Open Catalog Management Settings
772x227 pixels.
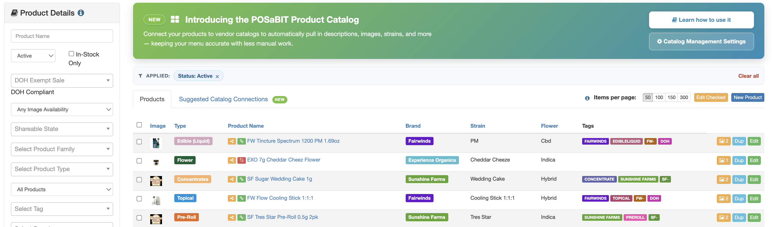tap(701, 42)
